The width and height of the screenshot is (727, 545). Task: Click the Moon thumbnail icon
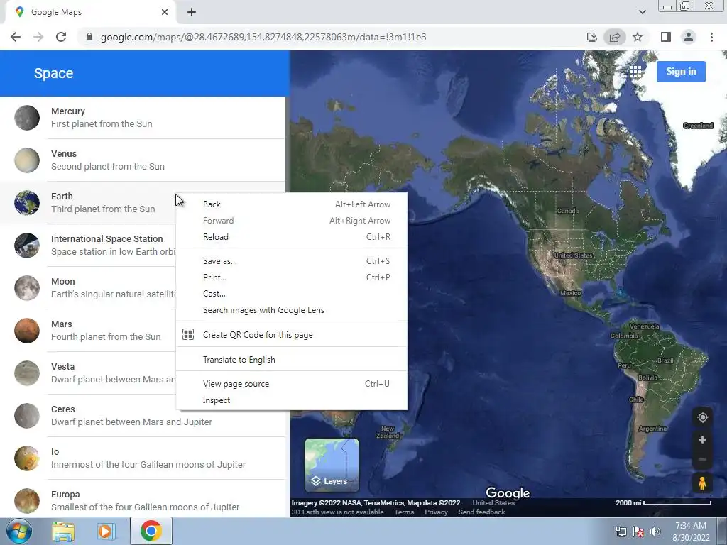click(x=27, y=288)
